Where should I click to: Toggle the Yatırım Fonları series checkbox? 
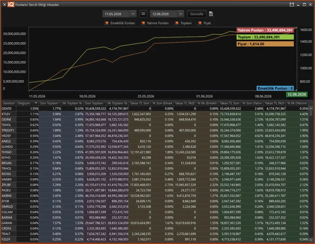(x=143, y=23)
